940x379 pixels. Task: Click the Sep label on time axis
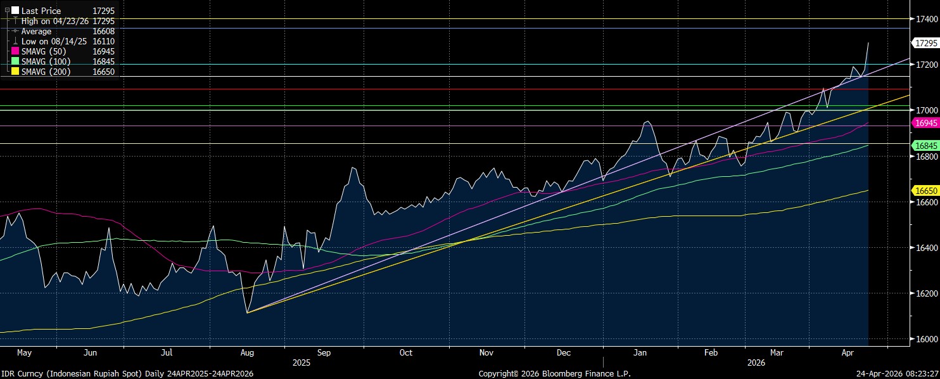point(324,352)
